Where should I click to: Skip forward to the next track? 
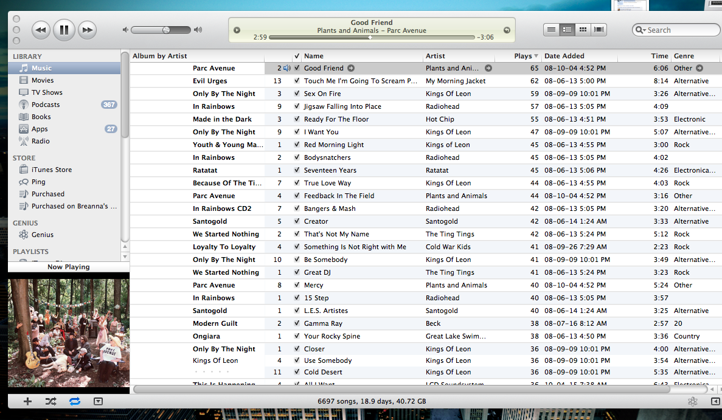87,30
